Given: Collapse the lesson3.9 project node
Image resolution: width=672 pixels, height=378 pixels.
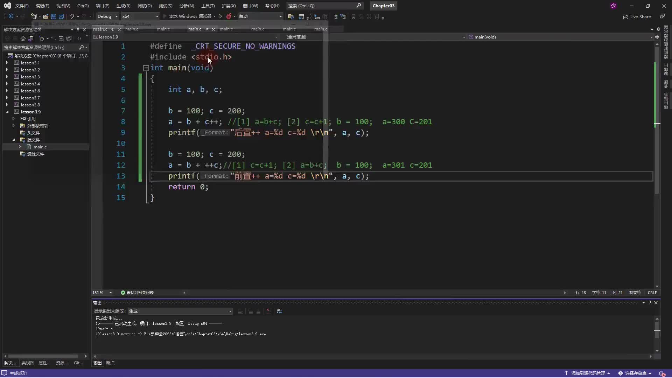Looking at the screenshot, I should tap(7, 112).
